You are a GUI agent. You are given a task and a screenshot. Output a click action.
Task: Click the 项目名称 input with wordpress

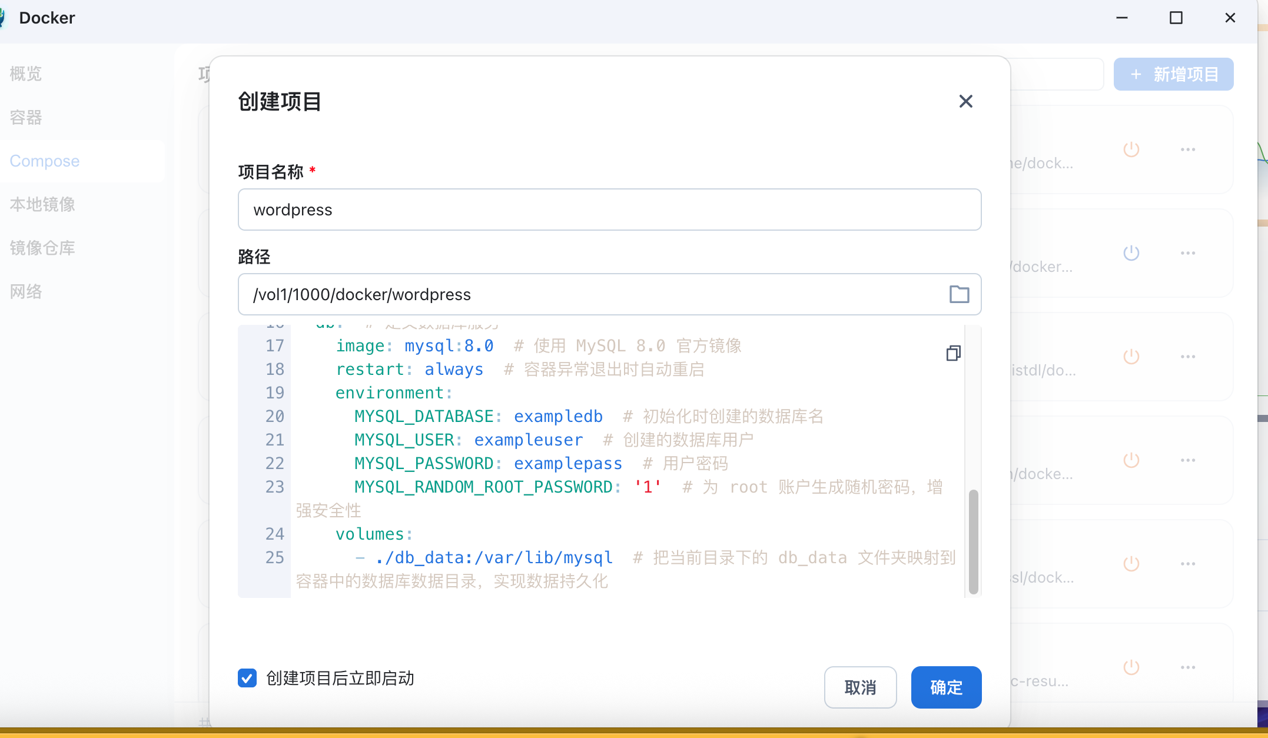click(609, 210)
